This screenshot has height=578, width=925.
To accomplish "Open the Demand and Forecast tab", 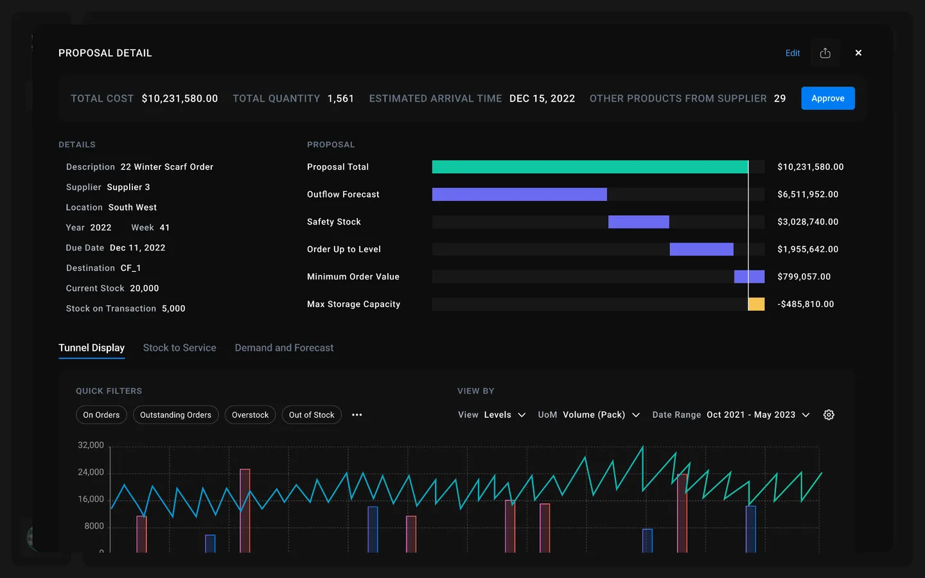I will coord(284,347).
